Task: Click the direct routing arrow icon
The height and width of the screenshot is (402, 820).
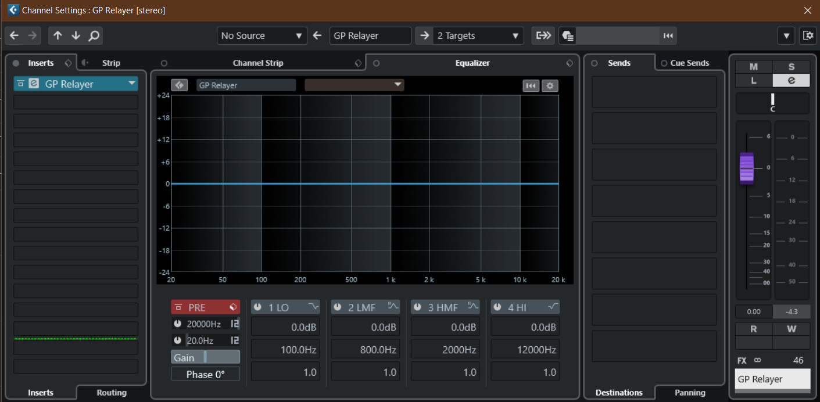Action: tap(543, 35)
